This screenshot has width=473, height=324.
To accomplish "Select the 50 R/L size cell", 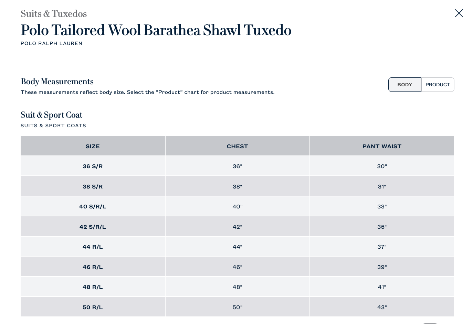I will pyautogui.click(x=93, y=307).
